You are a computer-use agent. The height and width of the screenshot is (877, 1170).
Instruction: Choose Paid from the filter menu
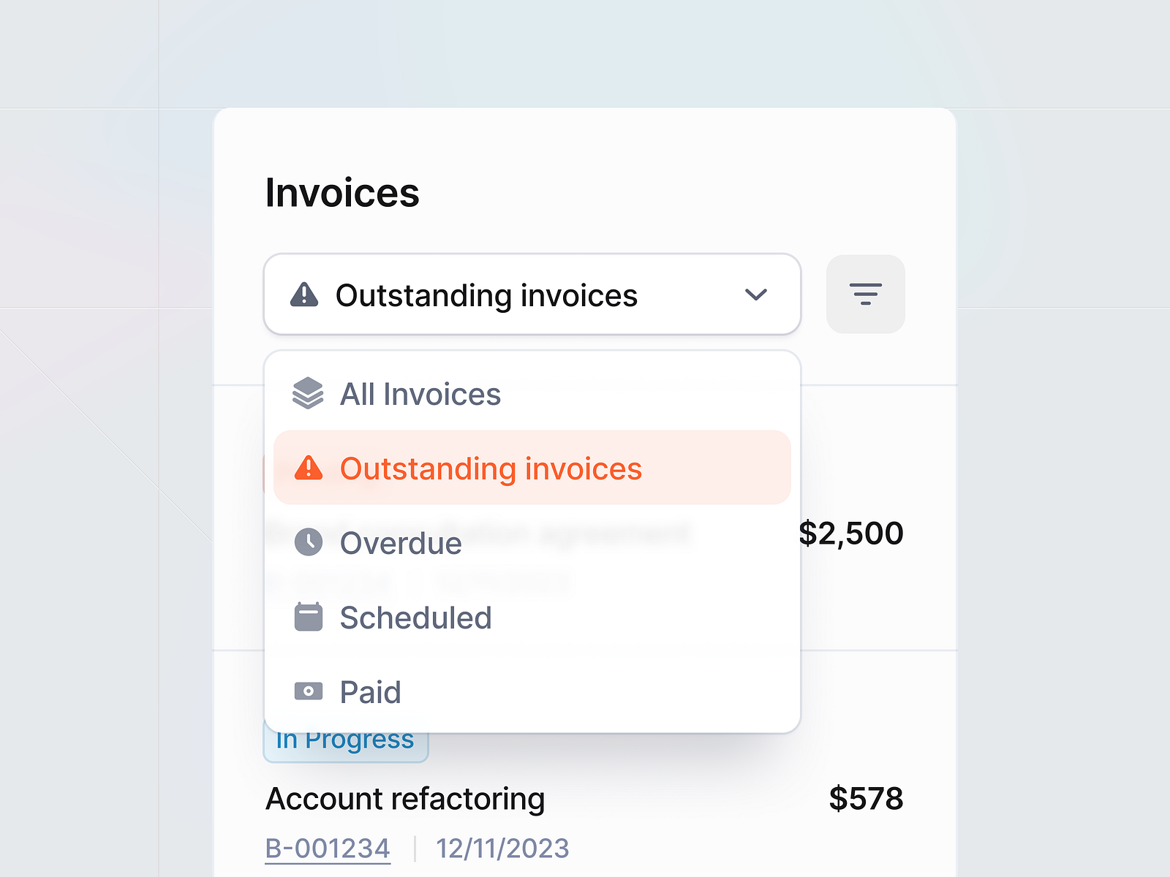(x=370, y=691)
